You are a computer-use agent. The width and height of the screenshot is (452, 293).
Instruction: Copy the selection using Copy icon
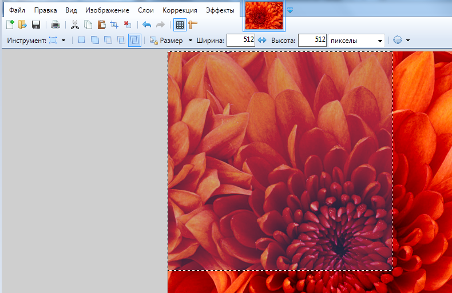point(88,25)
